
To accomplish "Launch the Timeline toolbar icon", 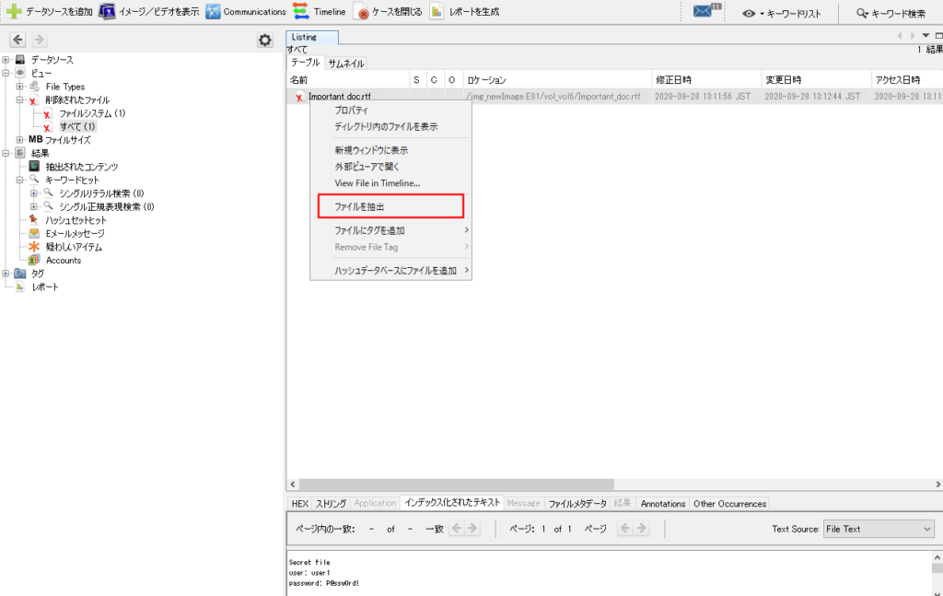I will (x=301, y=11).
